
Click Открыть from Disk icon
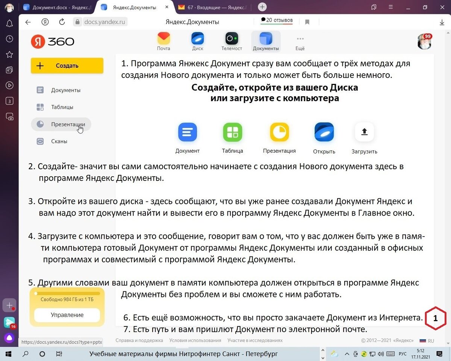324,132
